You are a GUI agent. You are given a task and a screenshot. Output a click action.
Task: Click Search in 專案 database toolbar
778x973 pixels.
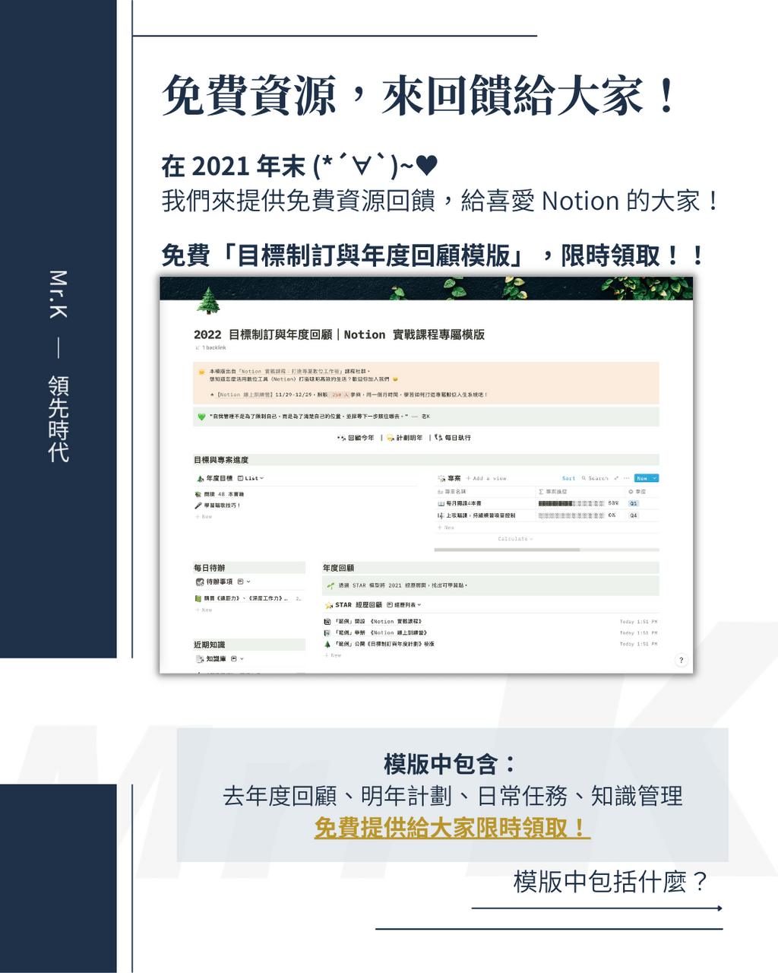[595, 478]
